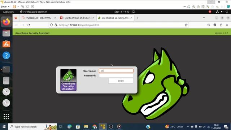
Task: Click the Greenbone Security Assistant header title
Action: (32, 33)
